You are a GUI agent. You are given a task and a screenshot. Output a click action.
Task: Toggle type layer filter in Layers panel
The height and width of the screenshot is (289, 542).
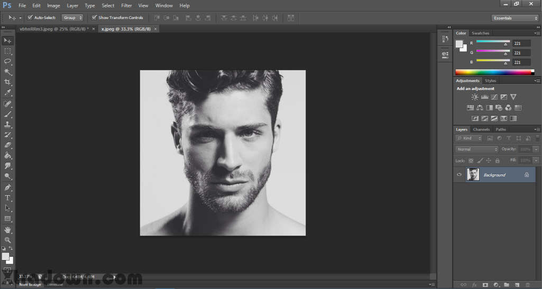(509, 138)
